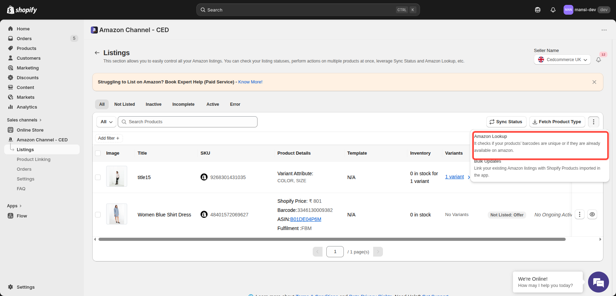Click the Flow app icon
This screenshot has width=616, height=296.
pyautogui.click(x=10, y=216)
